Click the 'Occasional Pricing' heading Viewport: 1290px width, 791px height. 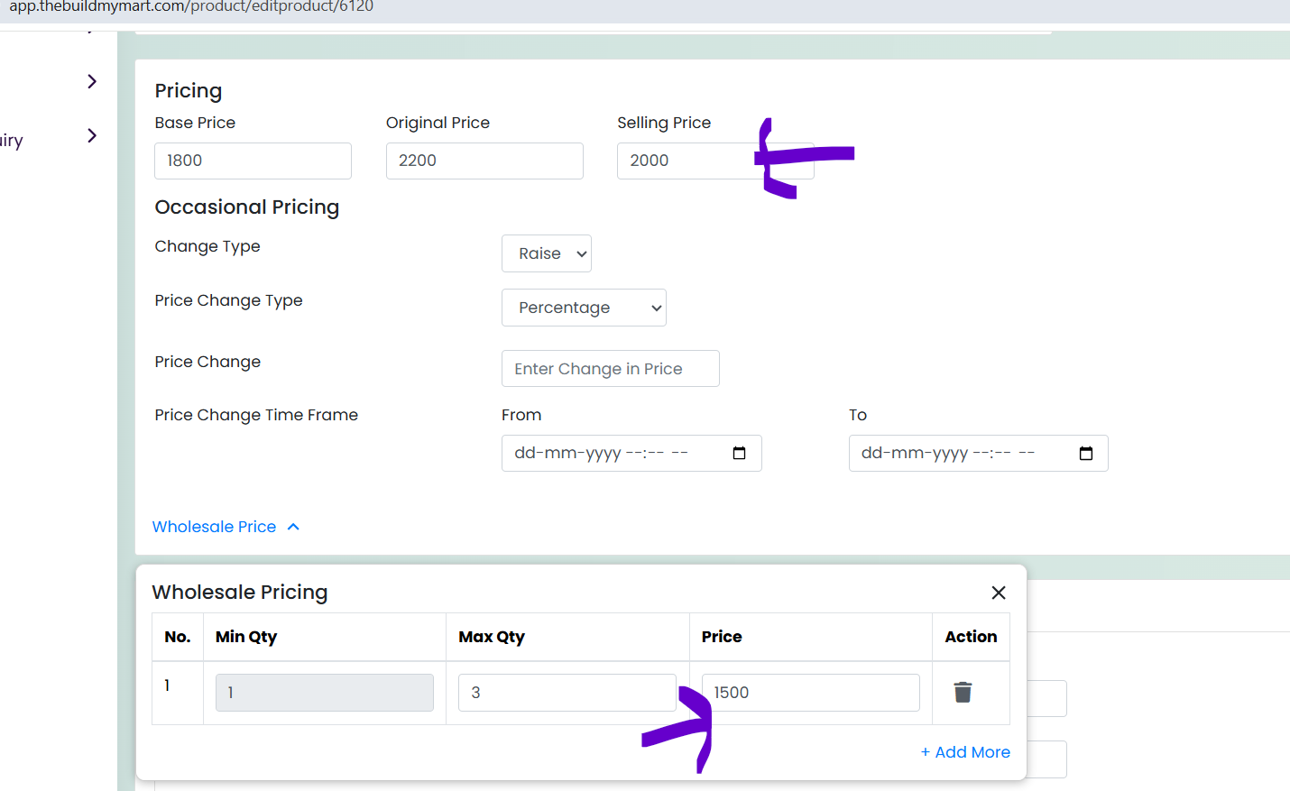click(x=247, y=207)
